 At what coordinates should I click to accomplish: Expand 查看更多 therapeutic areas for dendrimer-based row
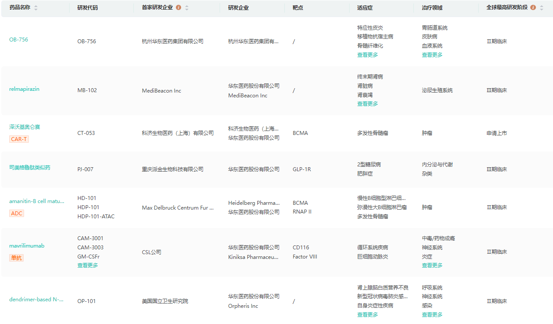coord(432,315)
